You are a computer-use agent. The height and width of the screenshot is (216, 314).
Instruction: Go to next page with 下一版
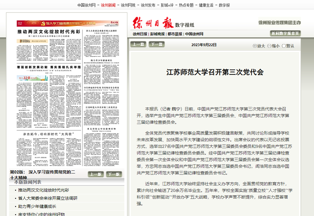(114, 174)
